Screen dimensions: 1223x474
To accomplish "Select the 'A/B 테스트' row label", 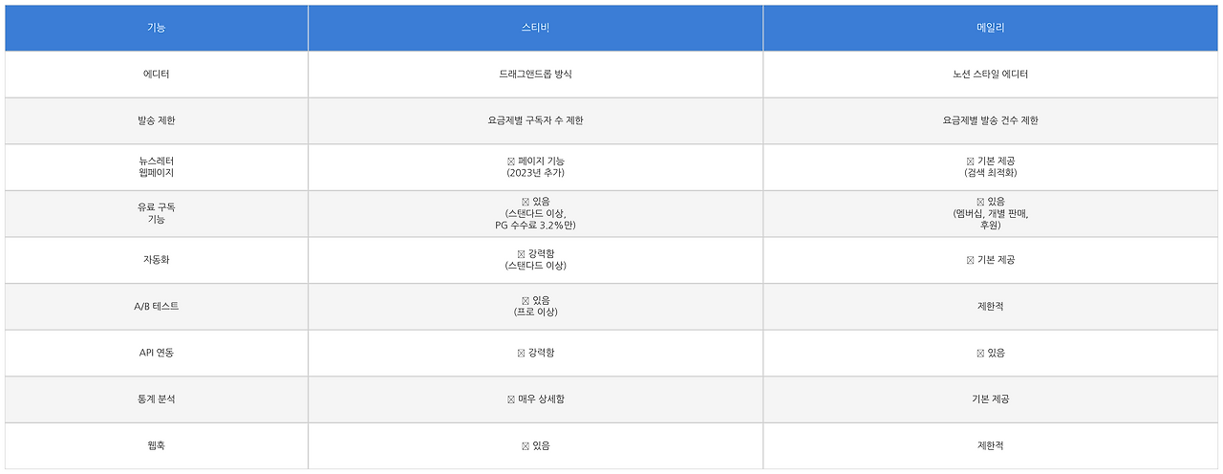I will pos(157,307).
